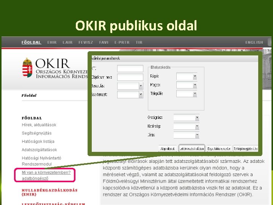Viewport: 273px width, 205px height.
Task: Open the LAIR top navigation item
Action: (x=67, y=43)
